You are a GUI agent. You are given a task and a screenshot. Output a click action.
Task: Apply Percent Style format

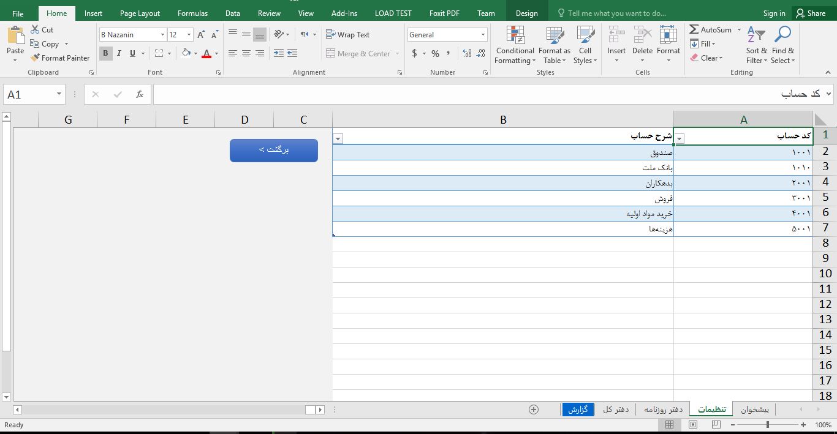[x=435, y=53]
